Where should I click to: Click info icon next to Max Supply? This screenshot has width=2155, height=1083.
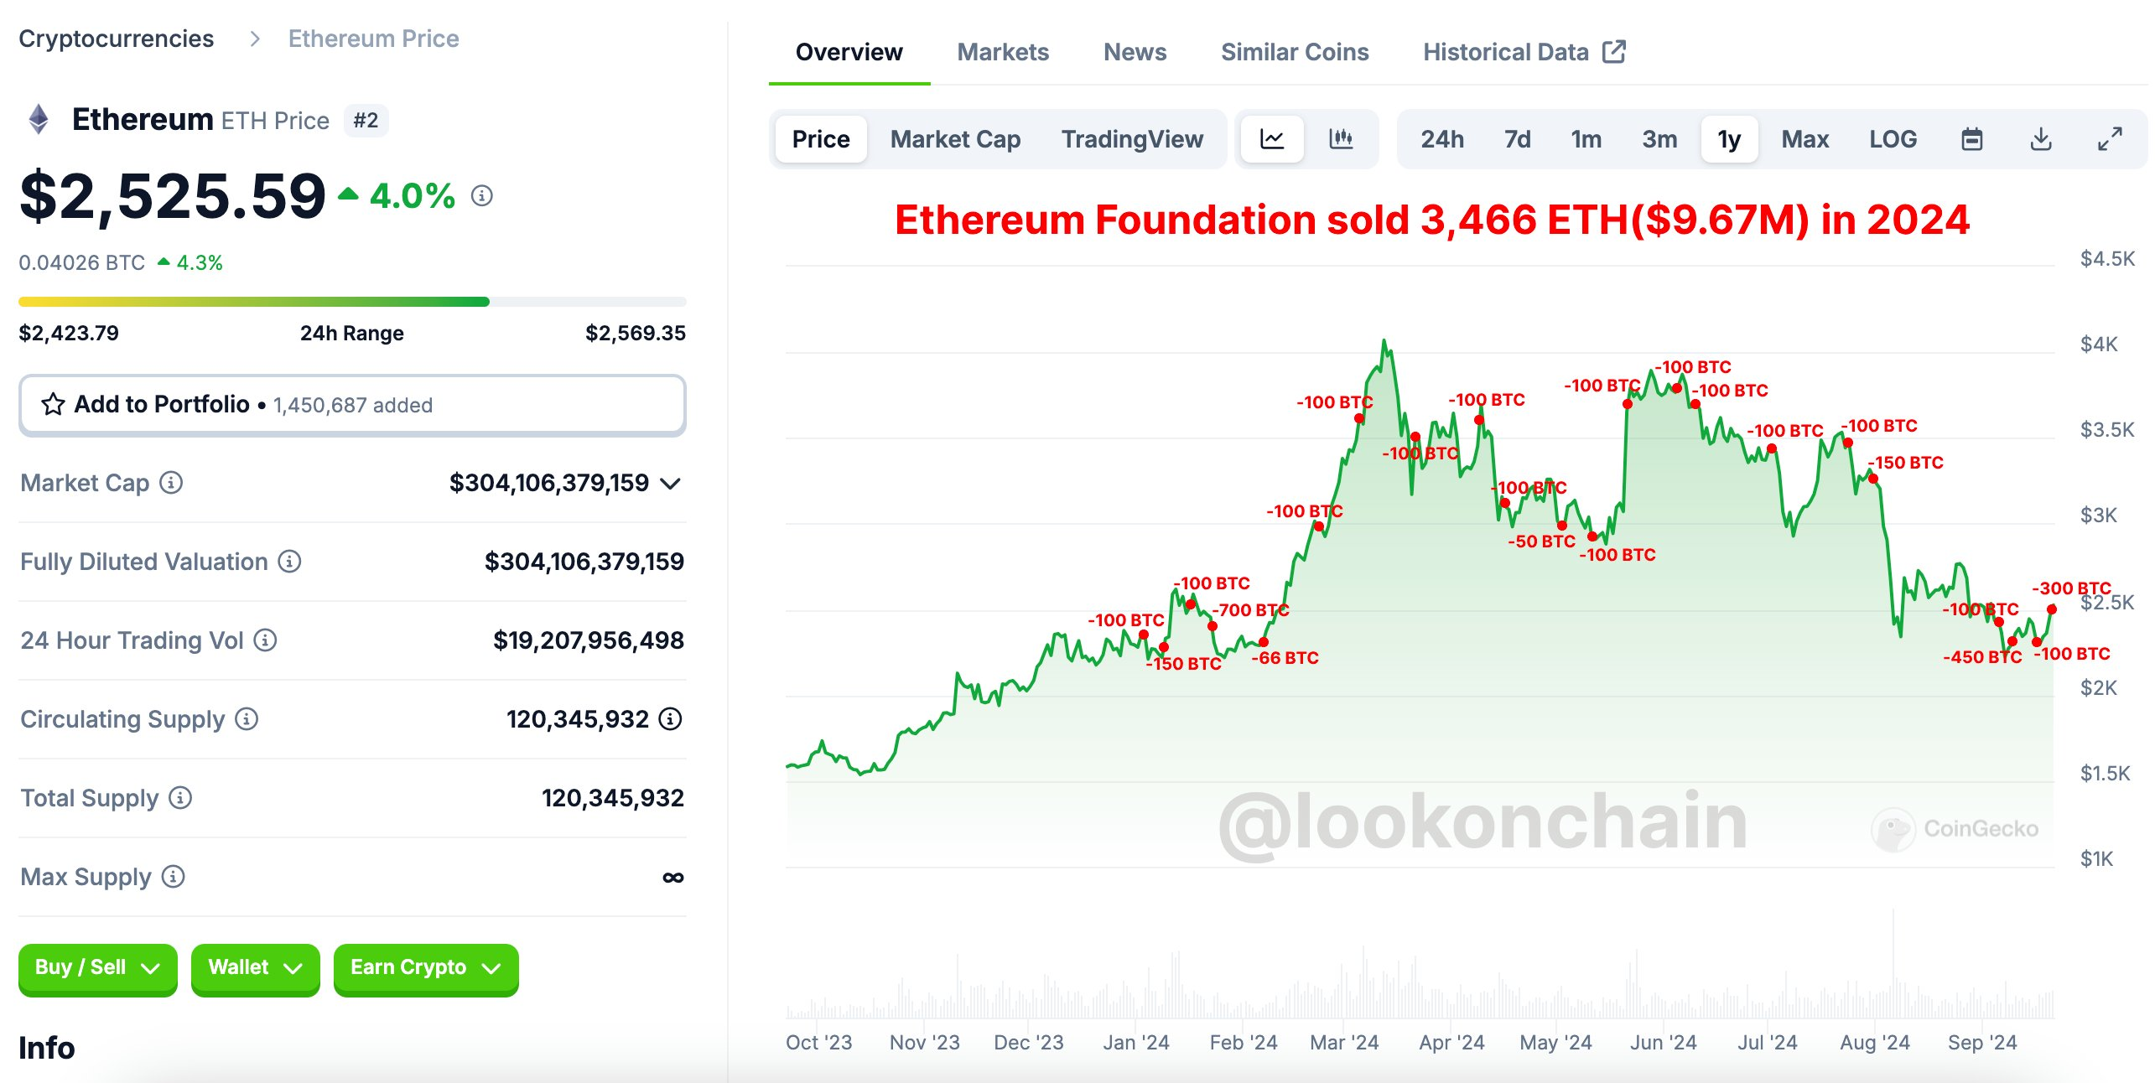pos(173,877)
